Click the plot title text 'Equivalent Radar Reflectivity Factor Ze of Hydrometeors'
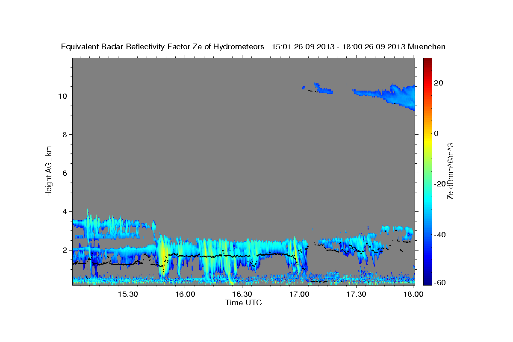513x342 pixels. point(163,47)
